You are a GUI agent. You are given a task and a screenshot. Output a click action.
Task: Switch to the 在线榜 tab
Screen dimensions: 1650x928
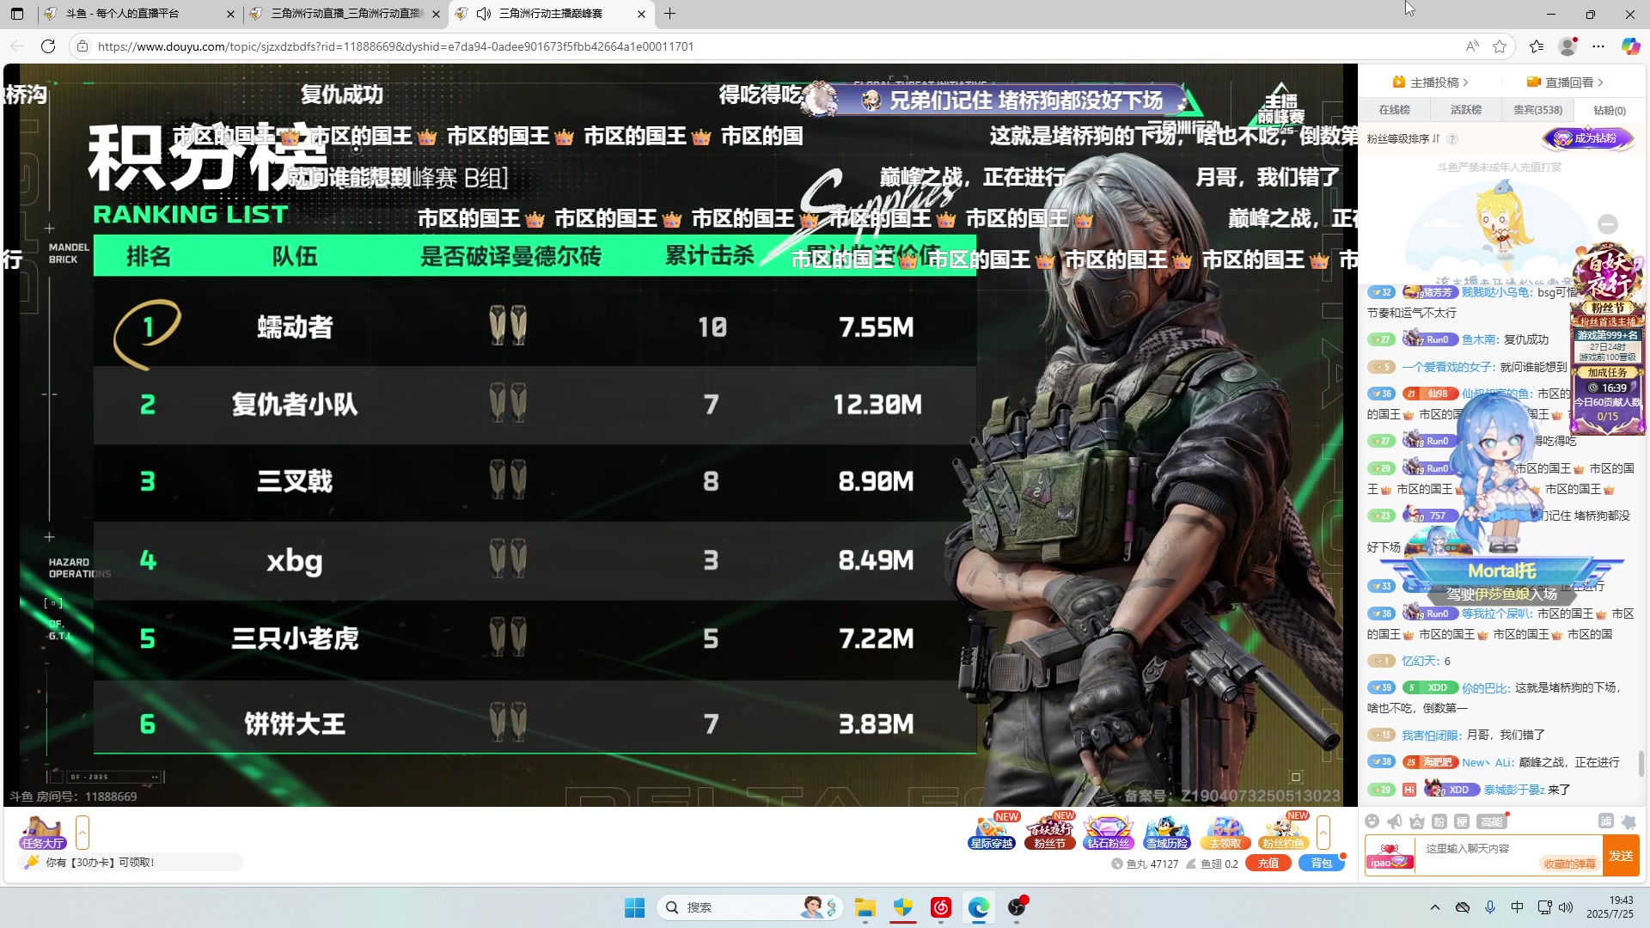[1394, 110]
